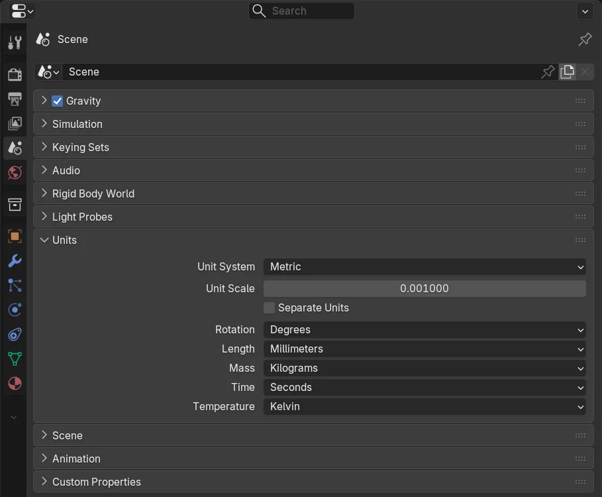Open the Length units dropdown

(x=425, y=349)
